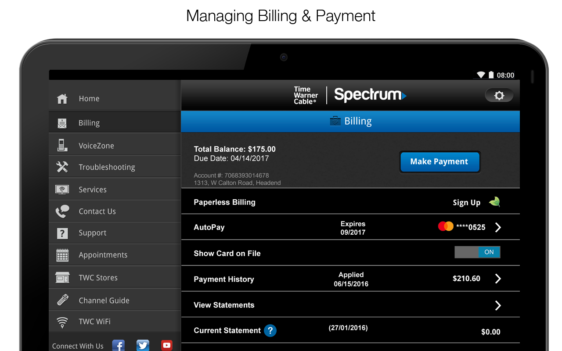Click the 'Payment History' row label

point(224,279)
